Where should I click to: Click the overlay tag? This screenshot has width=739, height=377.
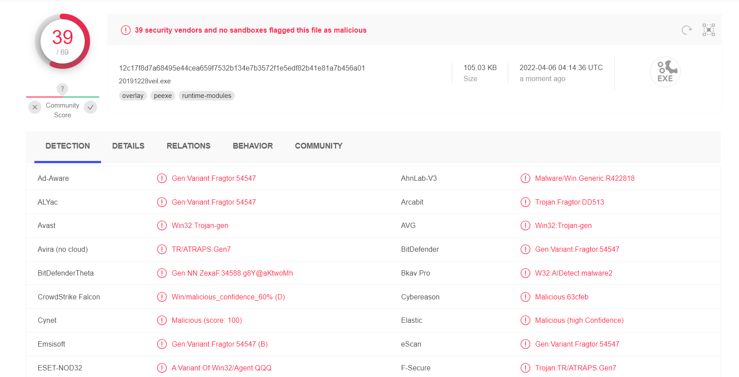133,96
